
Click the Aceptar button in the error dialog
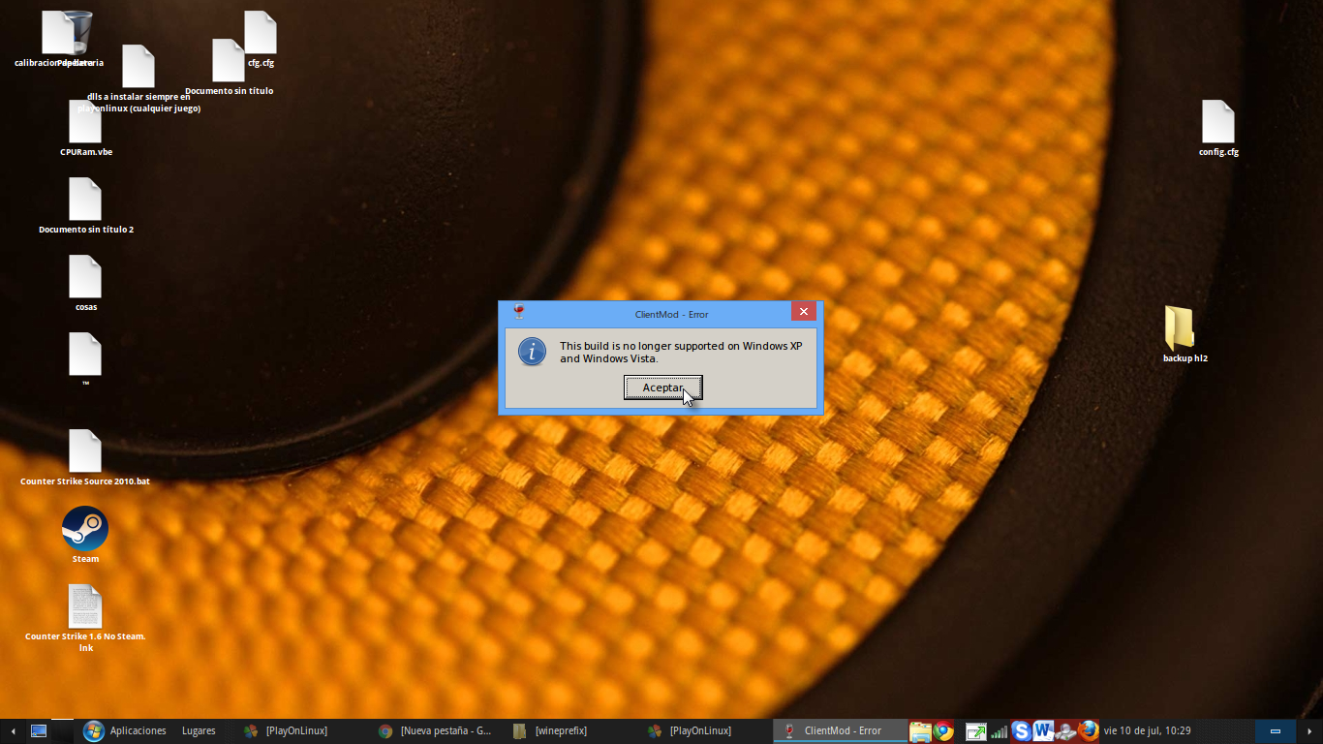662,387
